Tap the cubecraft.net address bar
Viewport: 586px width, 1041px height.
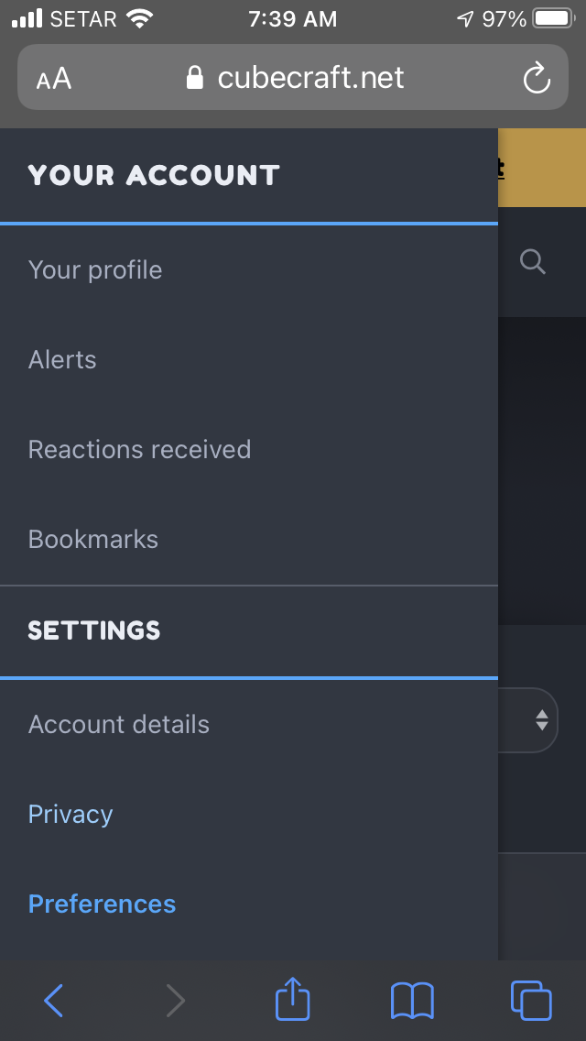(293, 77)
